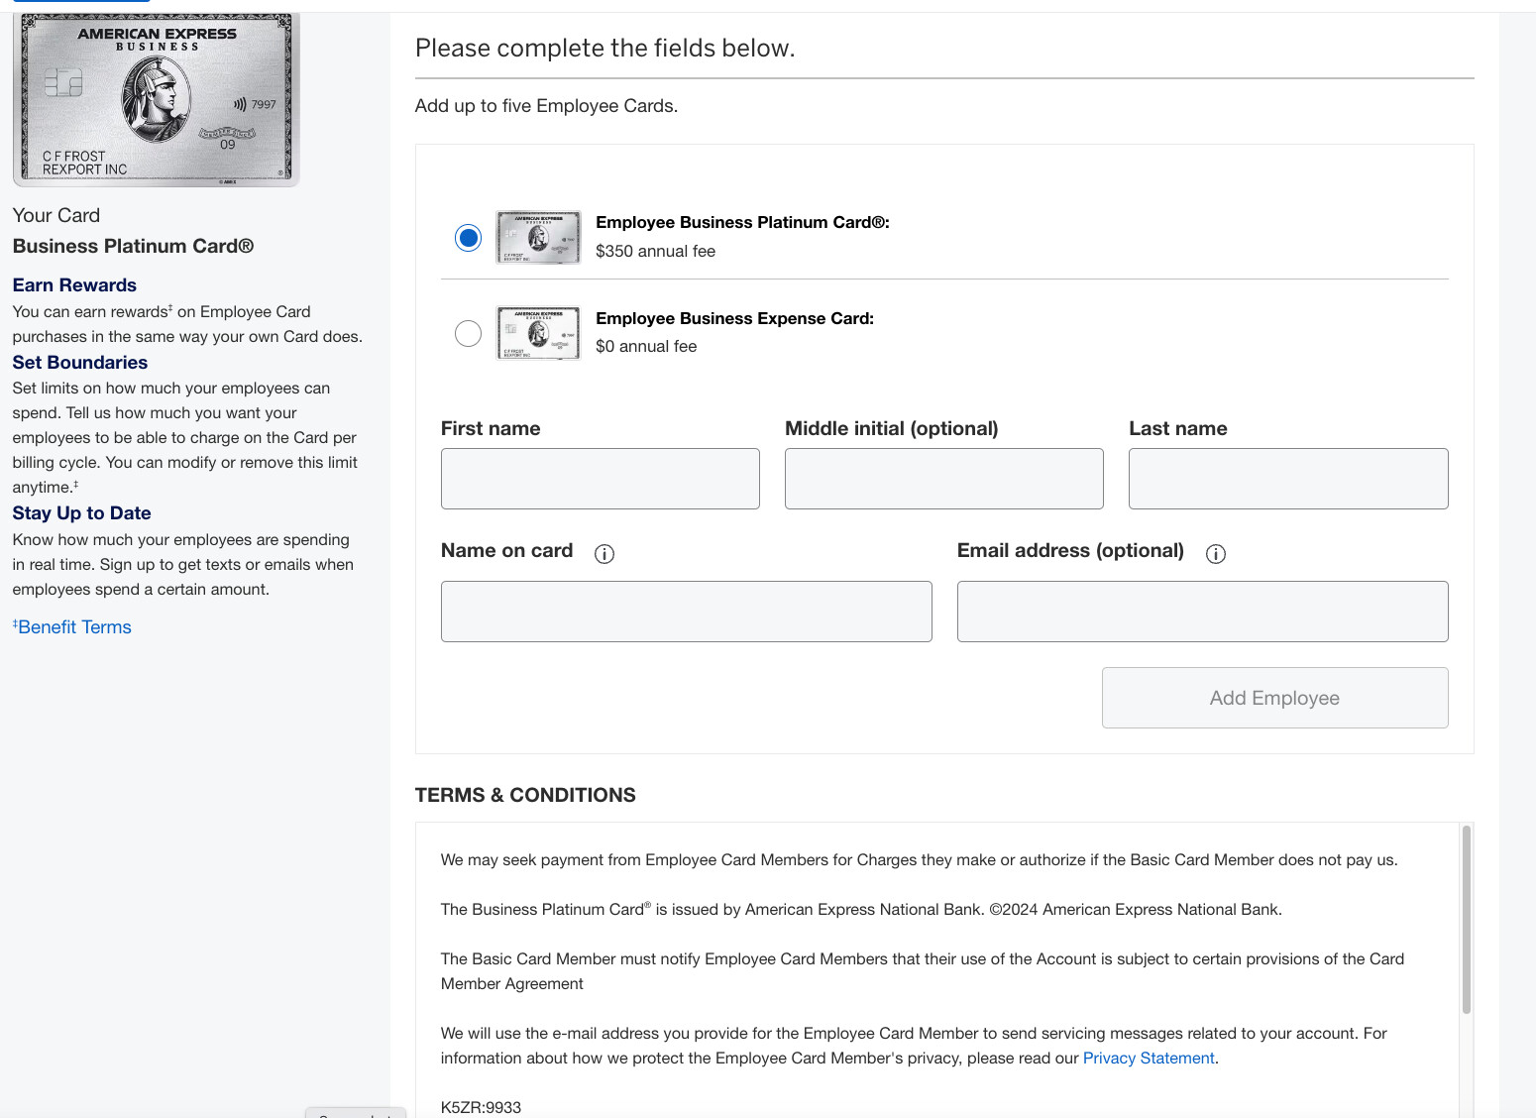Click the Employee Business Platinum Card thumbnail
This screenshot has width=1536, height=1118.
click(538, 238)
